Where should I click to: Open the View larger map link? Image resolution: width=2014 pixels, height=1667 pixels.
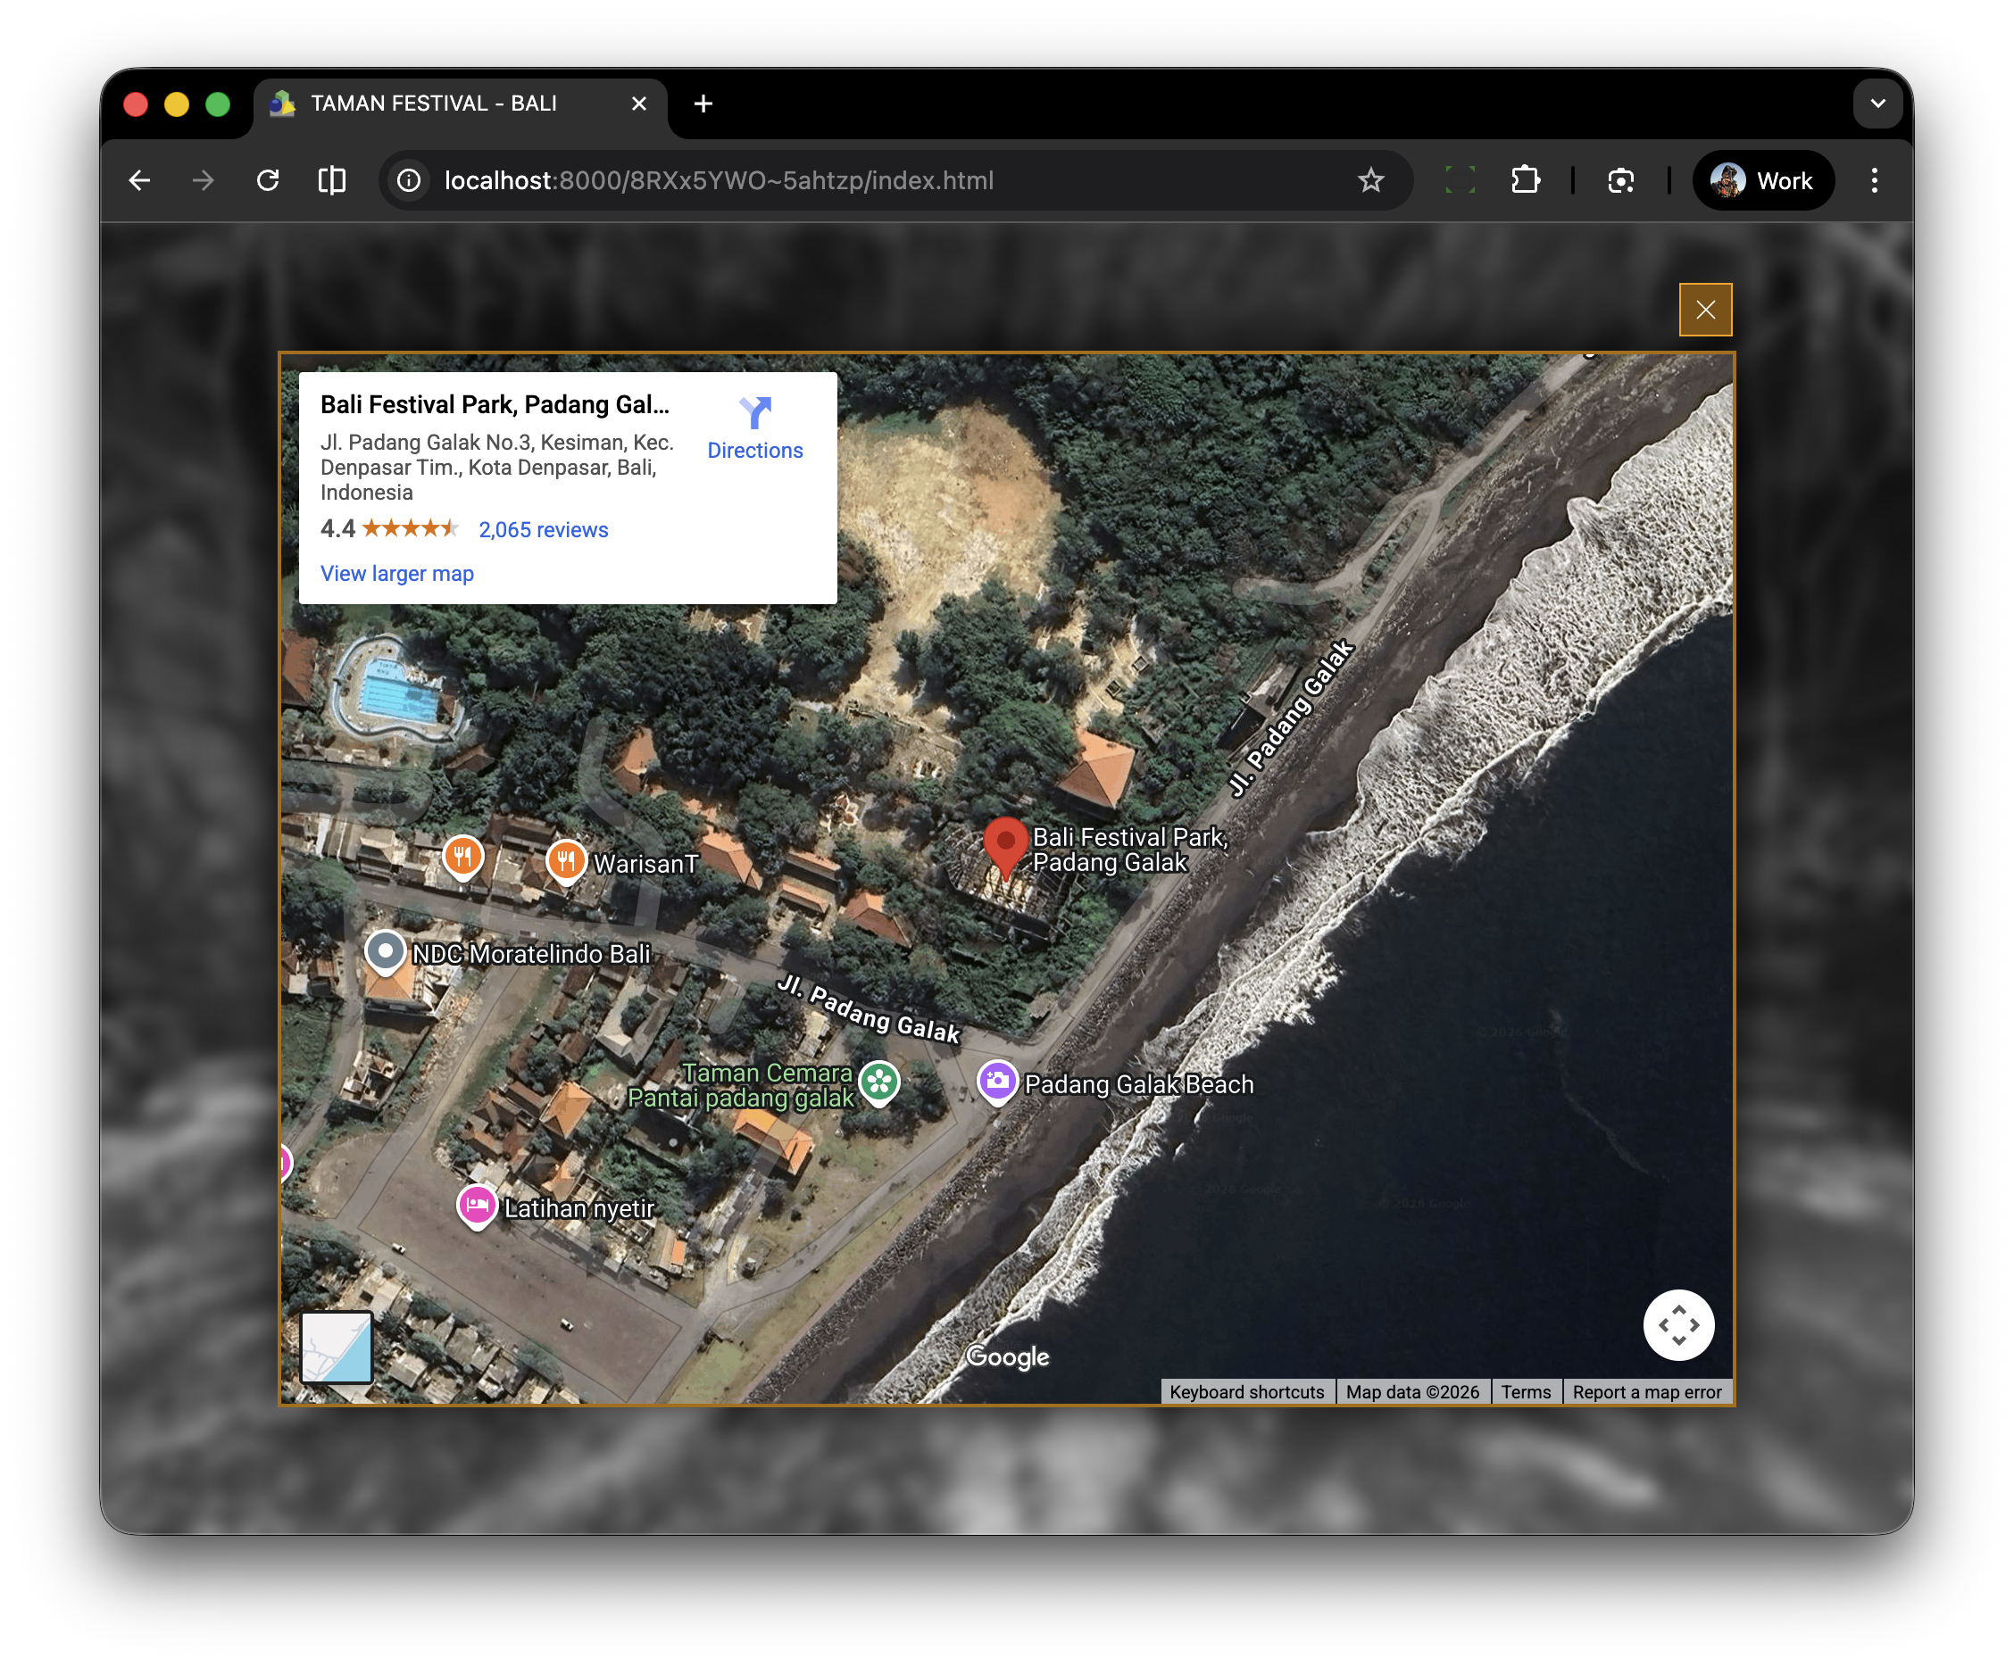397,573
